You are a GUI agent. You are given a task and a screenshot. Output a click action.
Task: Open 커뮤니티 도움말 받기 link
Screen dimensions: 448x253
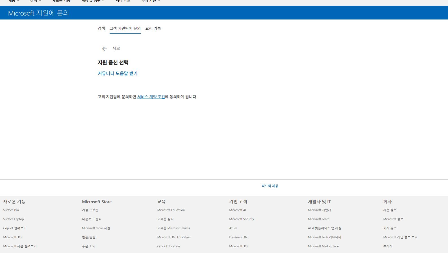(118, 73)
